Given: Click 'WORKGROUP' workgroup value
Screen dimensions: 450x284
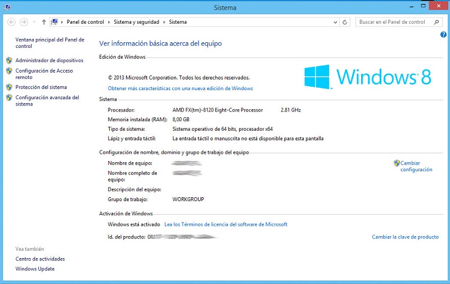Looking at the screenshot, I should point(188,199).
